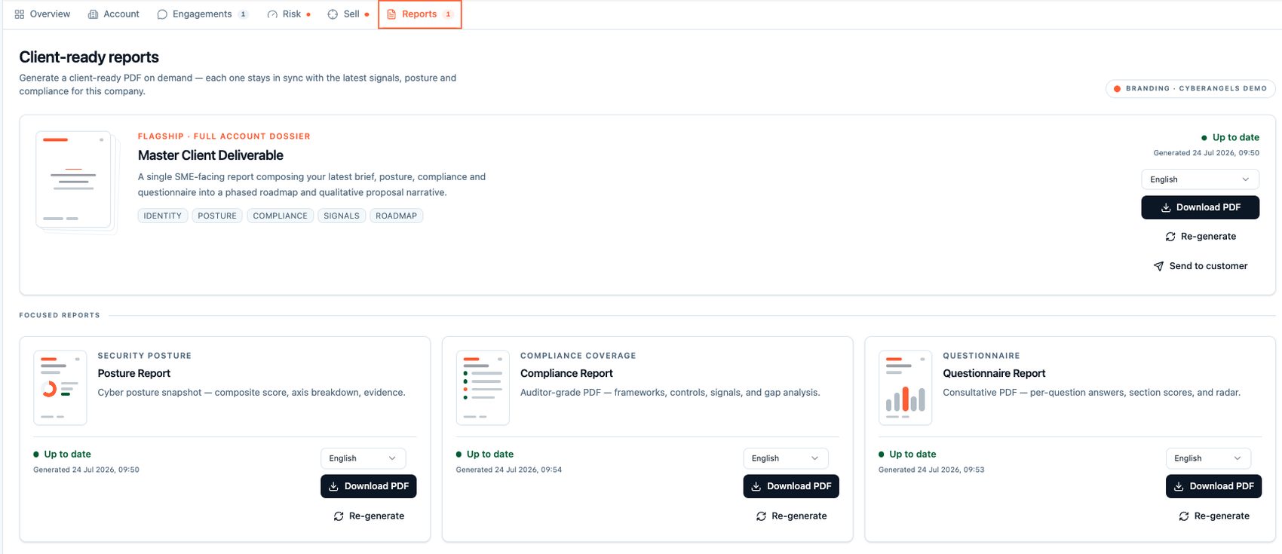This screenshot has width=1282, height=554.
Task: Send the master report to customer
Action: pos(1201,266)
